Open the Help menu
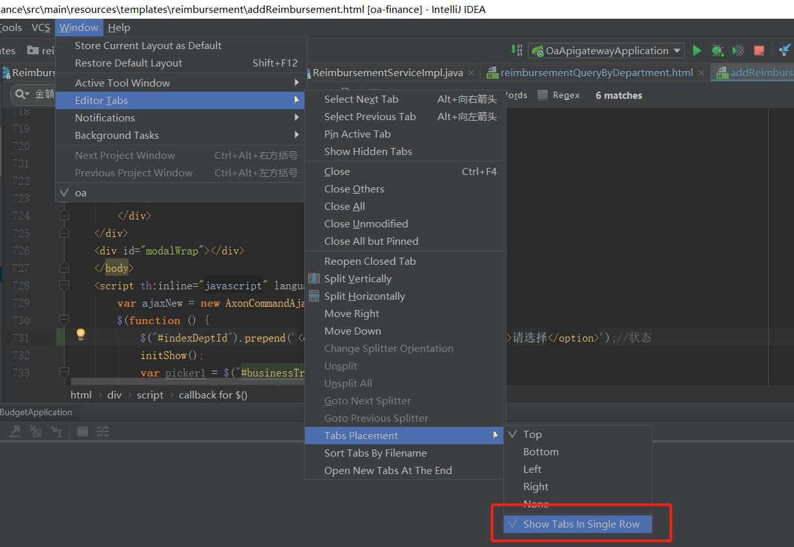This screenshot has width=794, height=547. pos(119,28)
